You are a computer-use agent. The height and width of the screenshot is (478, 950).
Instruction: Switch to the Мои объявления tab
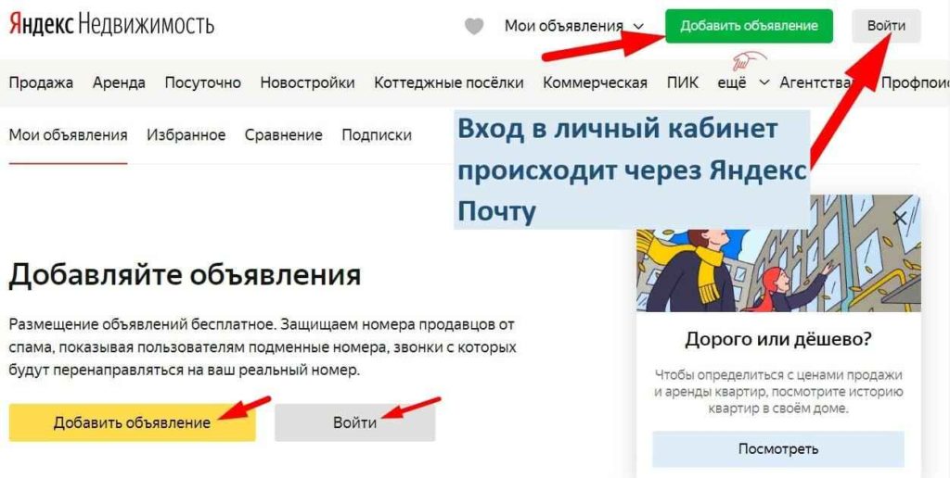pos(68,135)
